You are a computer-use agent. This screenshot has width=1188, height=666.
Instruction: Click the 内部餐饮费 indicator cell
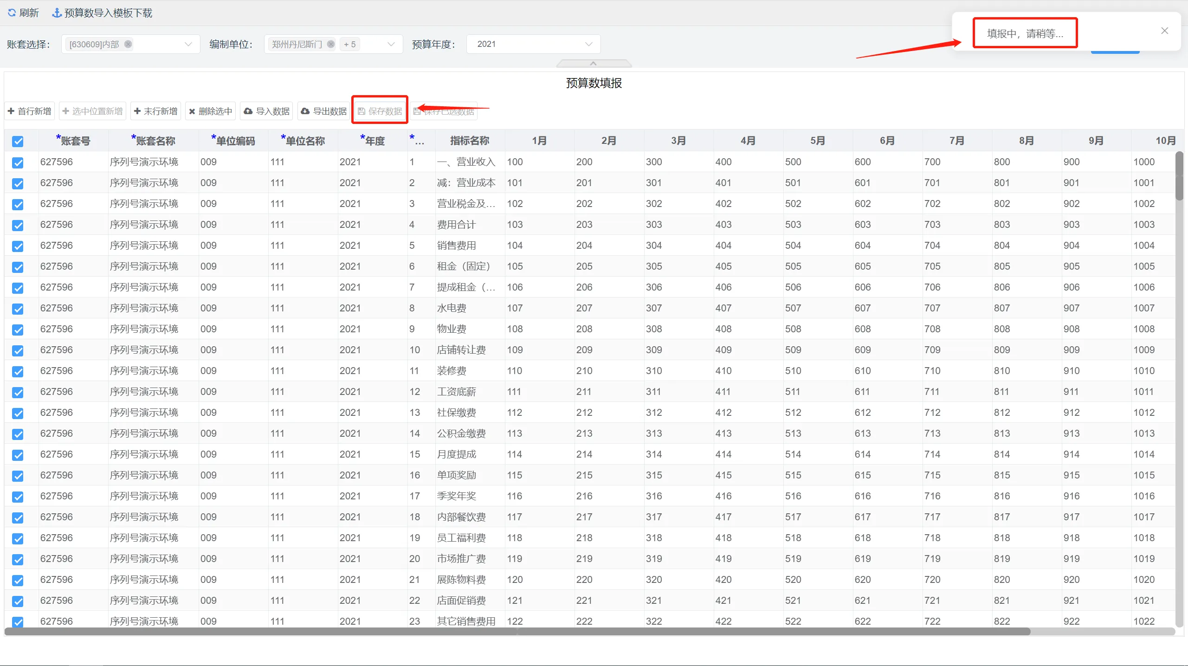470,517
